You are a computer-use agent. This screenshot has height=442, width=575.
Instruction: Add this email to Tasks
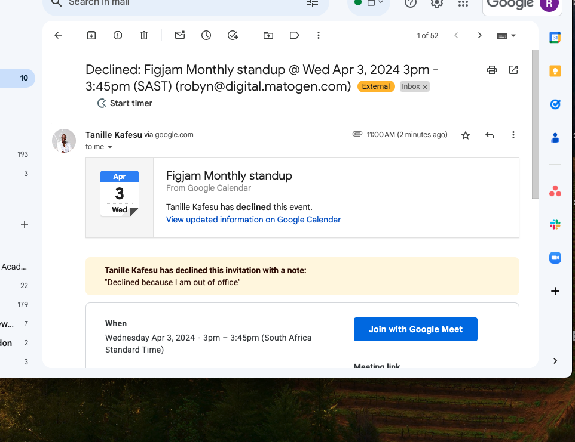coord(233,36)
